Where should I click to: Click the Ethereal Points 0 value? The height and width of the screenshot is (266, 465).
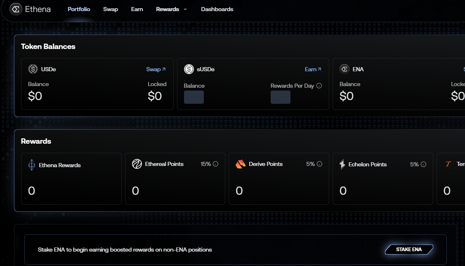[135, 191]
